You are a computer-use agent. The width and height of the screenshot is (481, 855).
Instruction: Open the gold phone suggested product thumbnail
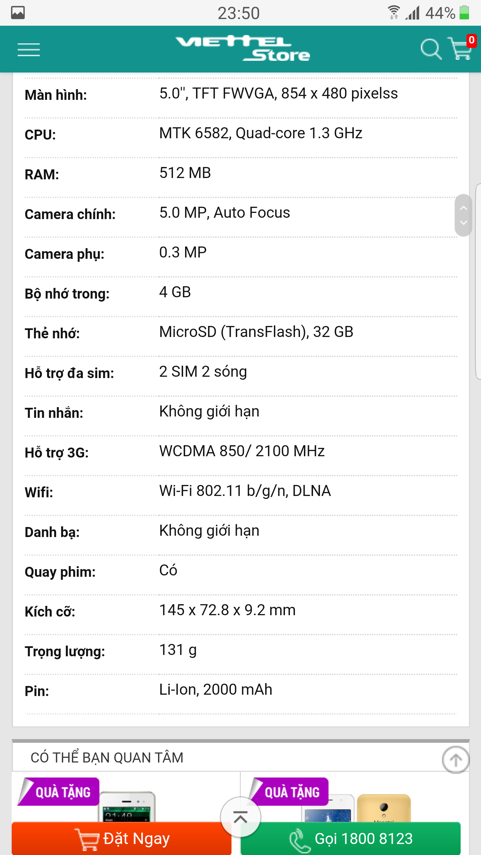pyautogui.click(x=383, y=808)
